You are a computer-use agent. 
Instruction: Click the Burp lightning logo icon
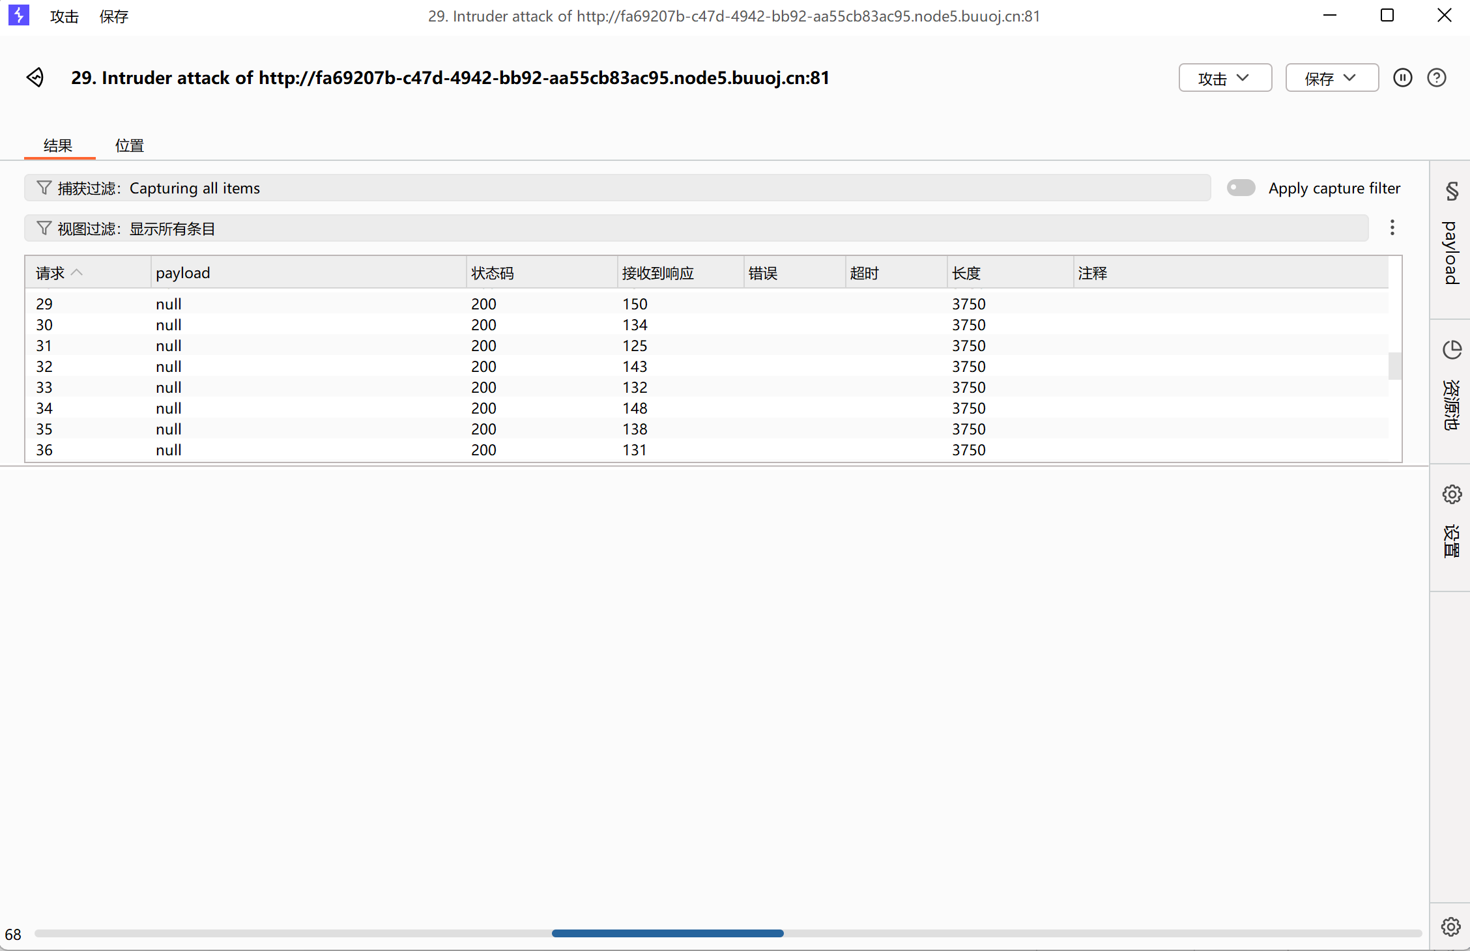pos(19,15)
